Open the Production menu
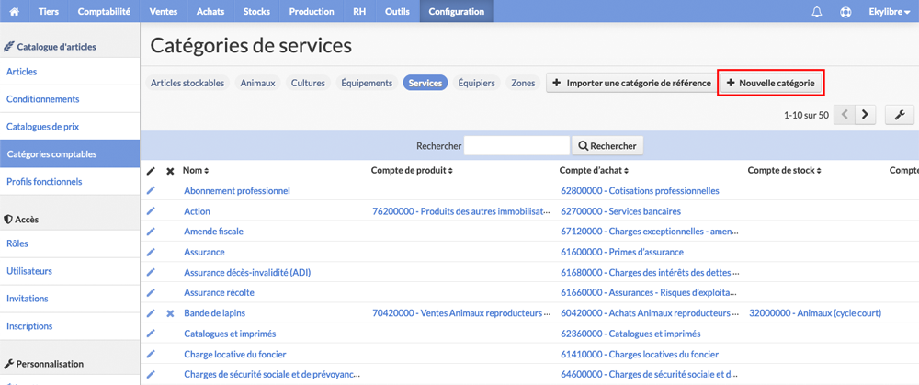 tap(312, 11)
